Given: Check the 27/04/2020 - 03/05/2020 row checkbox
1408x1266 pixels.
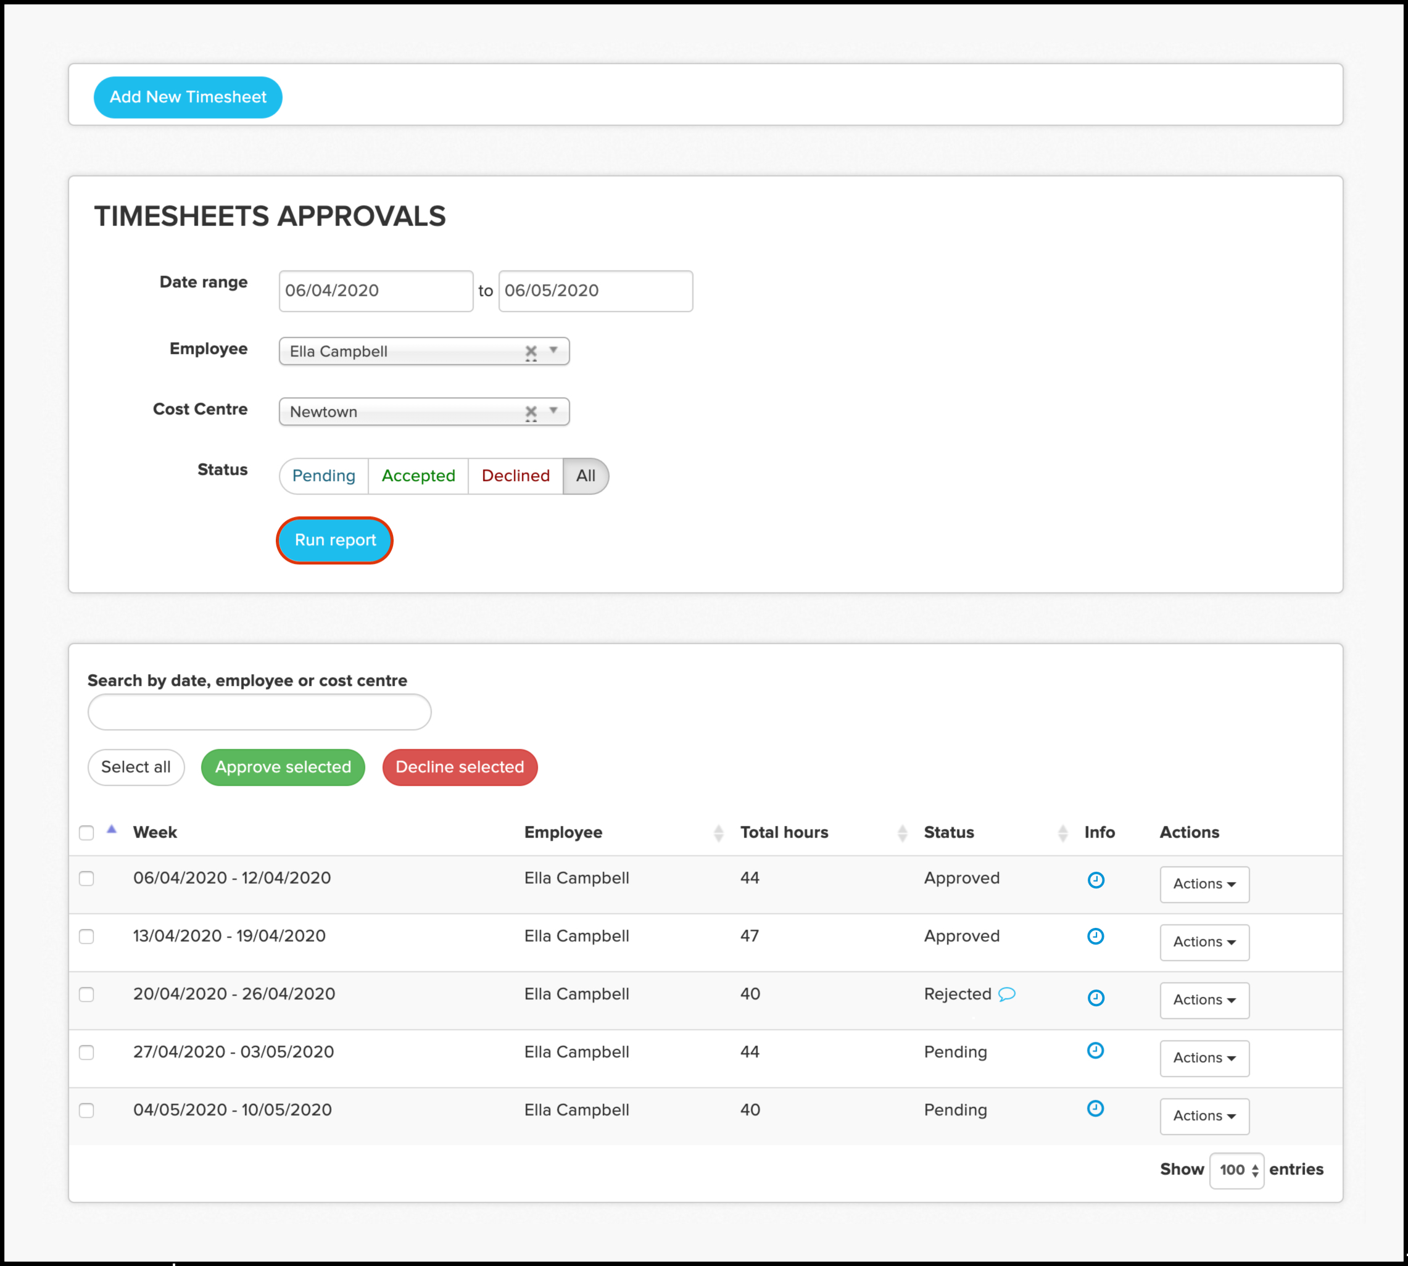Looking at the screenshot, I should 86,1053.
